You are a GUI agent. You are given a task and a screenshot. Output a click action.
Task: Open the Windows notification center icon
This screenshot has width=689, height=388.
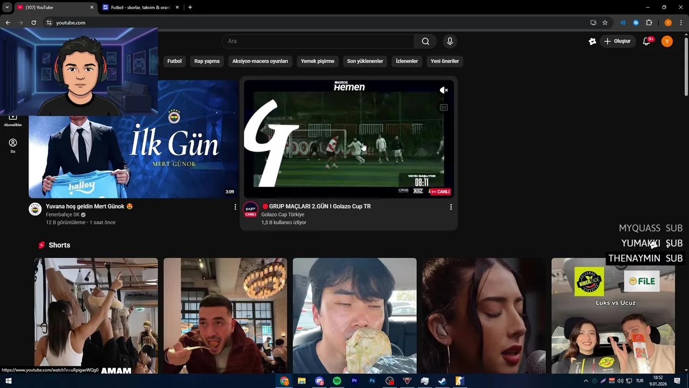(677, 381)
